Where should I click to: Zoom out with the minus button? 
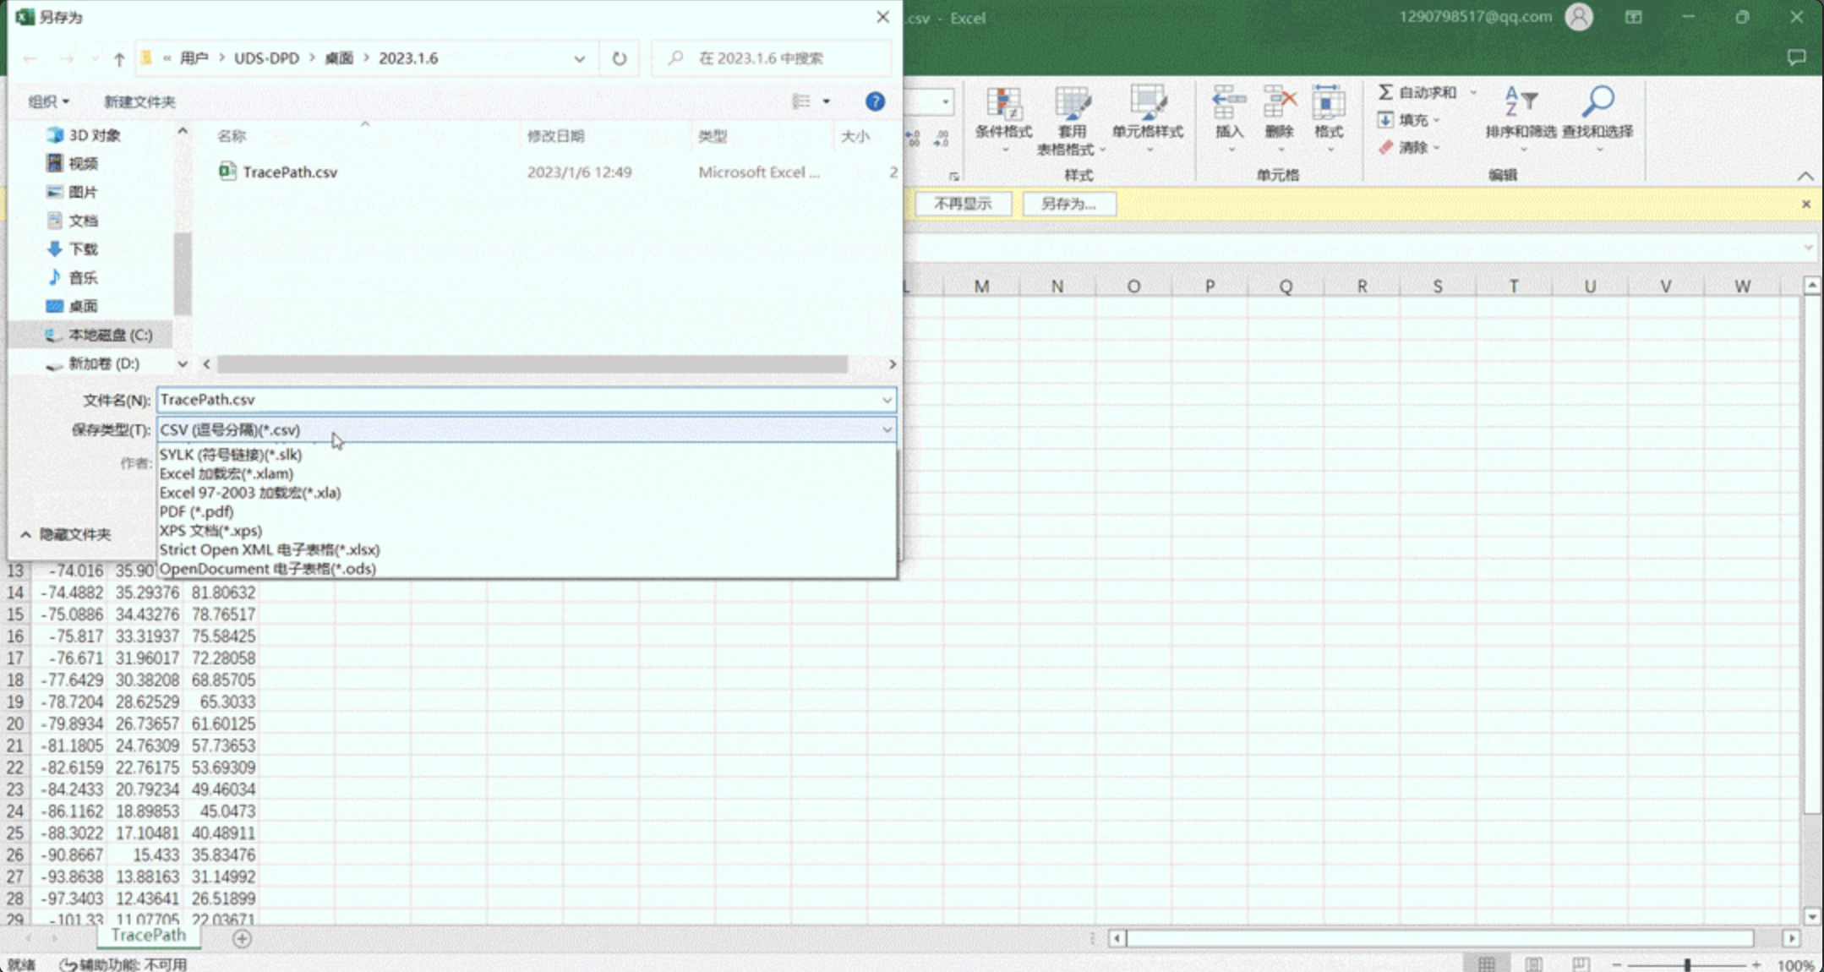click(1617, 964)
